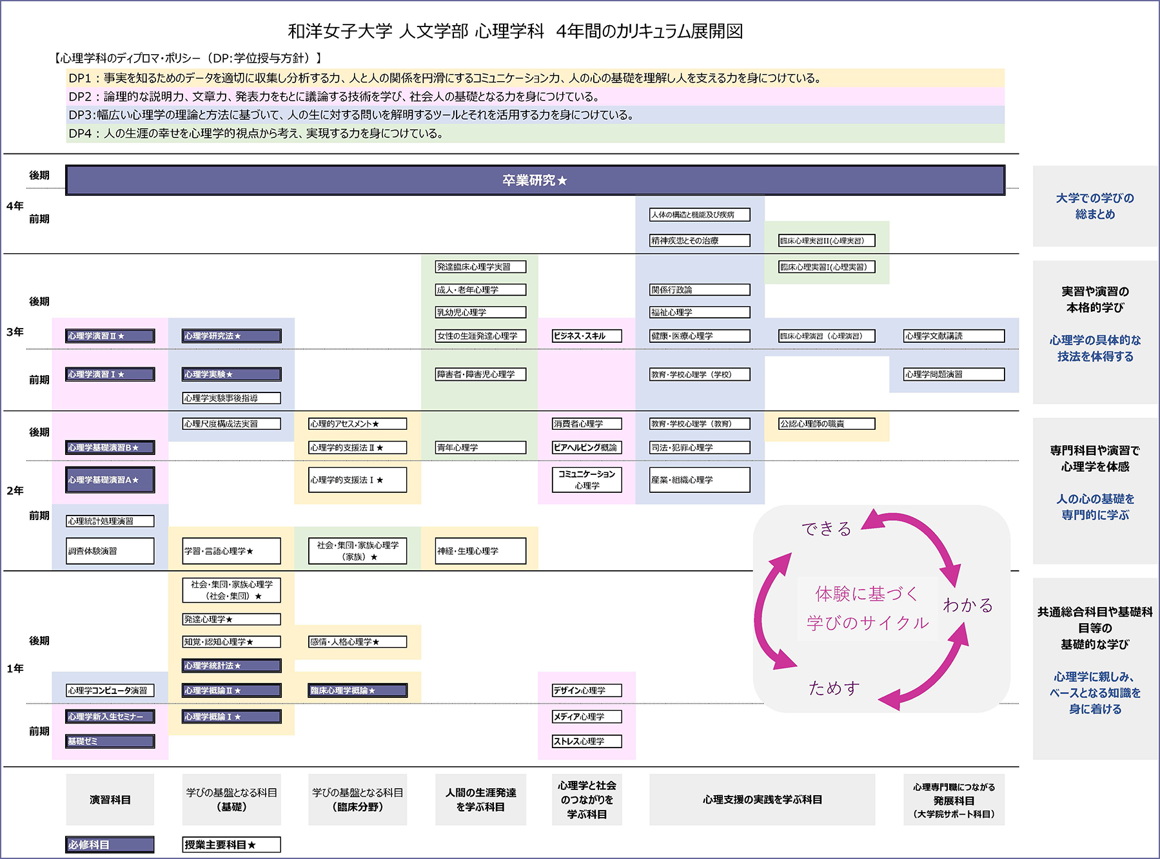
Task: Click the ストレス心理学 course box
Action: click(x=587, y=741)
